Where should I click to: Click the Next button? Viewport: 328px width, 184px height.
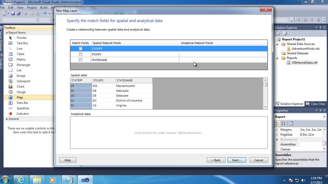click(x=237, y=160)
